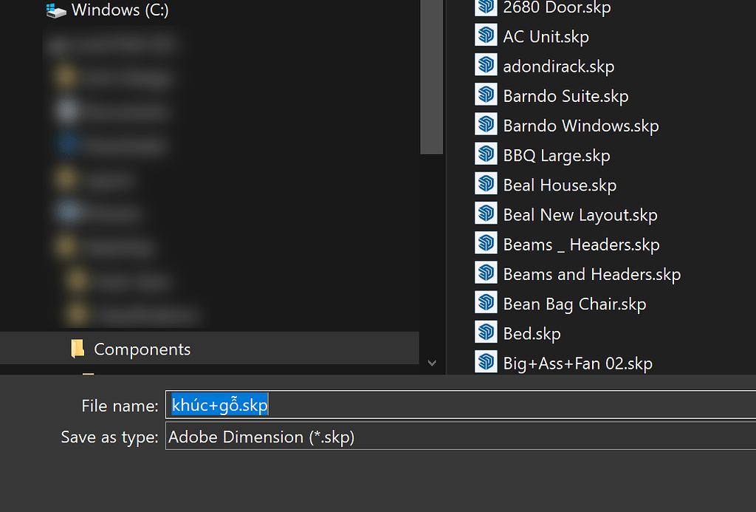Click the Big+Ass+Fan 02.skp file icon
Screen dimensions: 756x512
coord(486,362)
